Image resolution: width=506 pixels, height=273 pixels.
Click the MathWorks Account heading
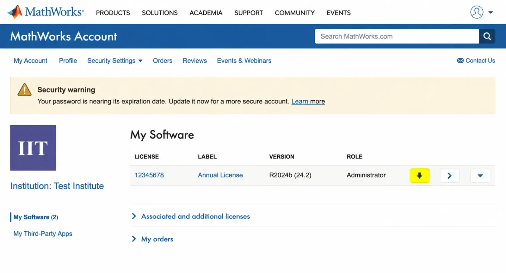64,36
